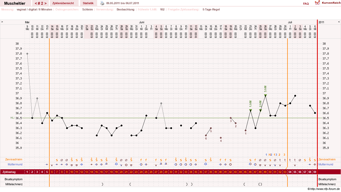The height and width of the screenshot is (192, 341).
Task: Select the 37.8 temperature point on 9. May
Action: pos(27,54)
